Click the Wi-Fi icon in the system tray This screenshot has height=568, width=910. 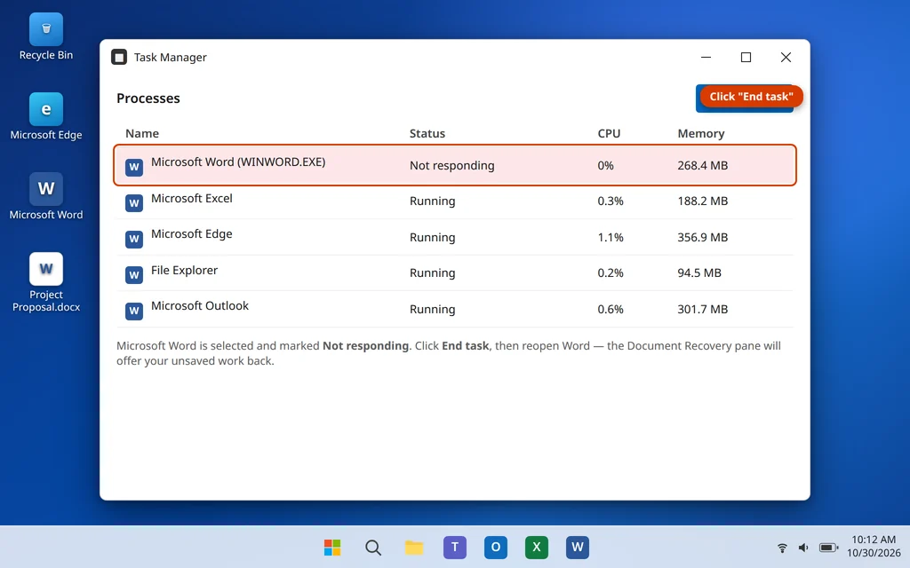click(x=782, y=548)
